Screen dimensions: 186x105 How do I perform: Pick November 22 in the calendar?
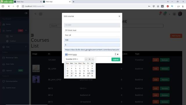pyautogui.click(x=88, y=73)
